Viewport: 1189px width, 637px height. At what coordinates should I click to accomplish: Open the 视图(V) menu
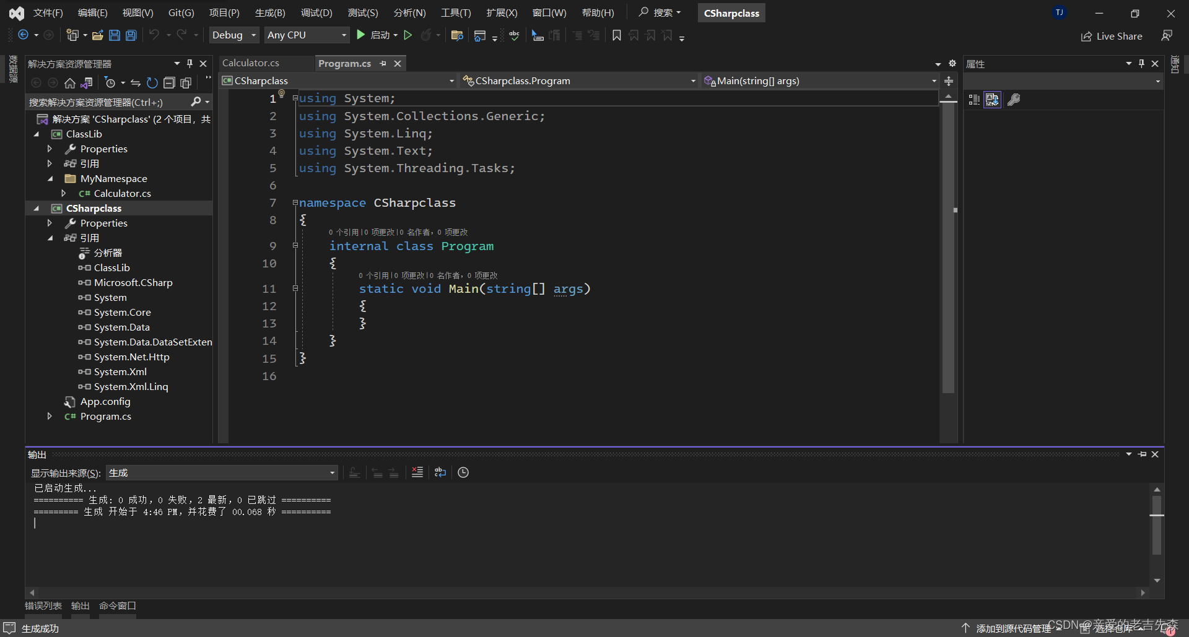(137, 12)
